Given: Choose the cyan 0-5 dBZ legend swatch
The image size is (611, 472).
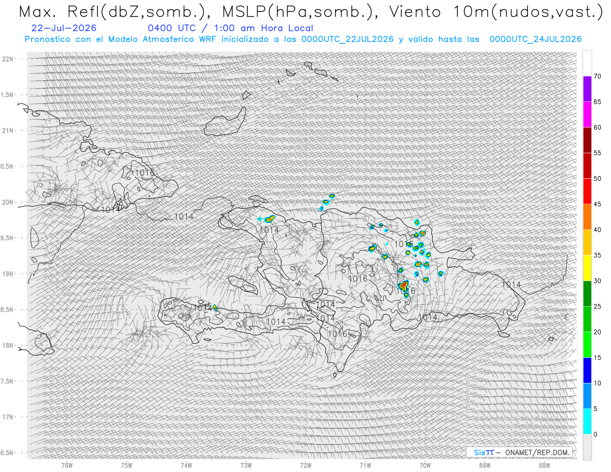Looking at the screenshot, I should (587, 422).
